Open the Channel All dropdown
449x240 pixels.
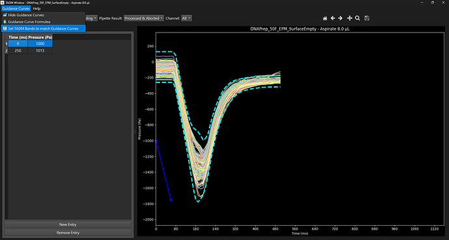pos(186,18)
